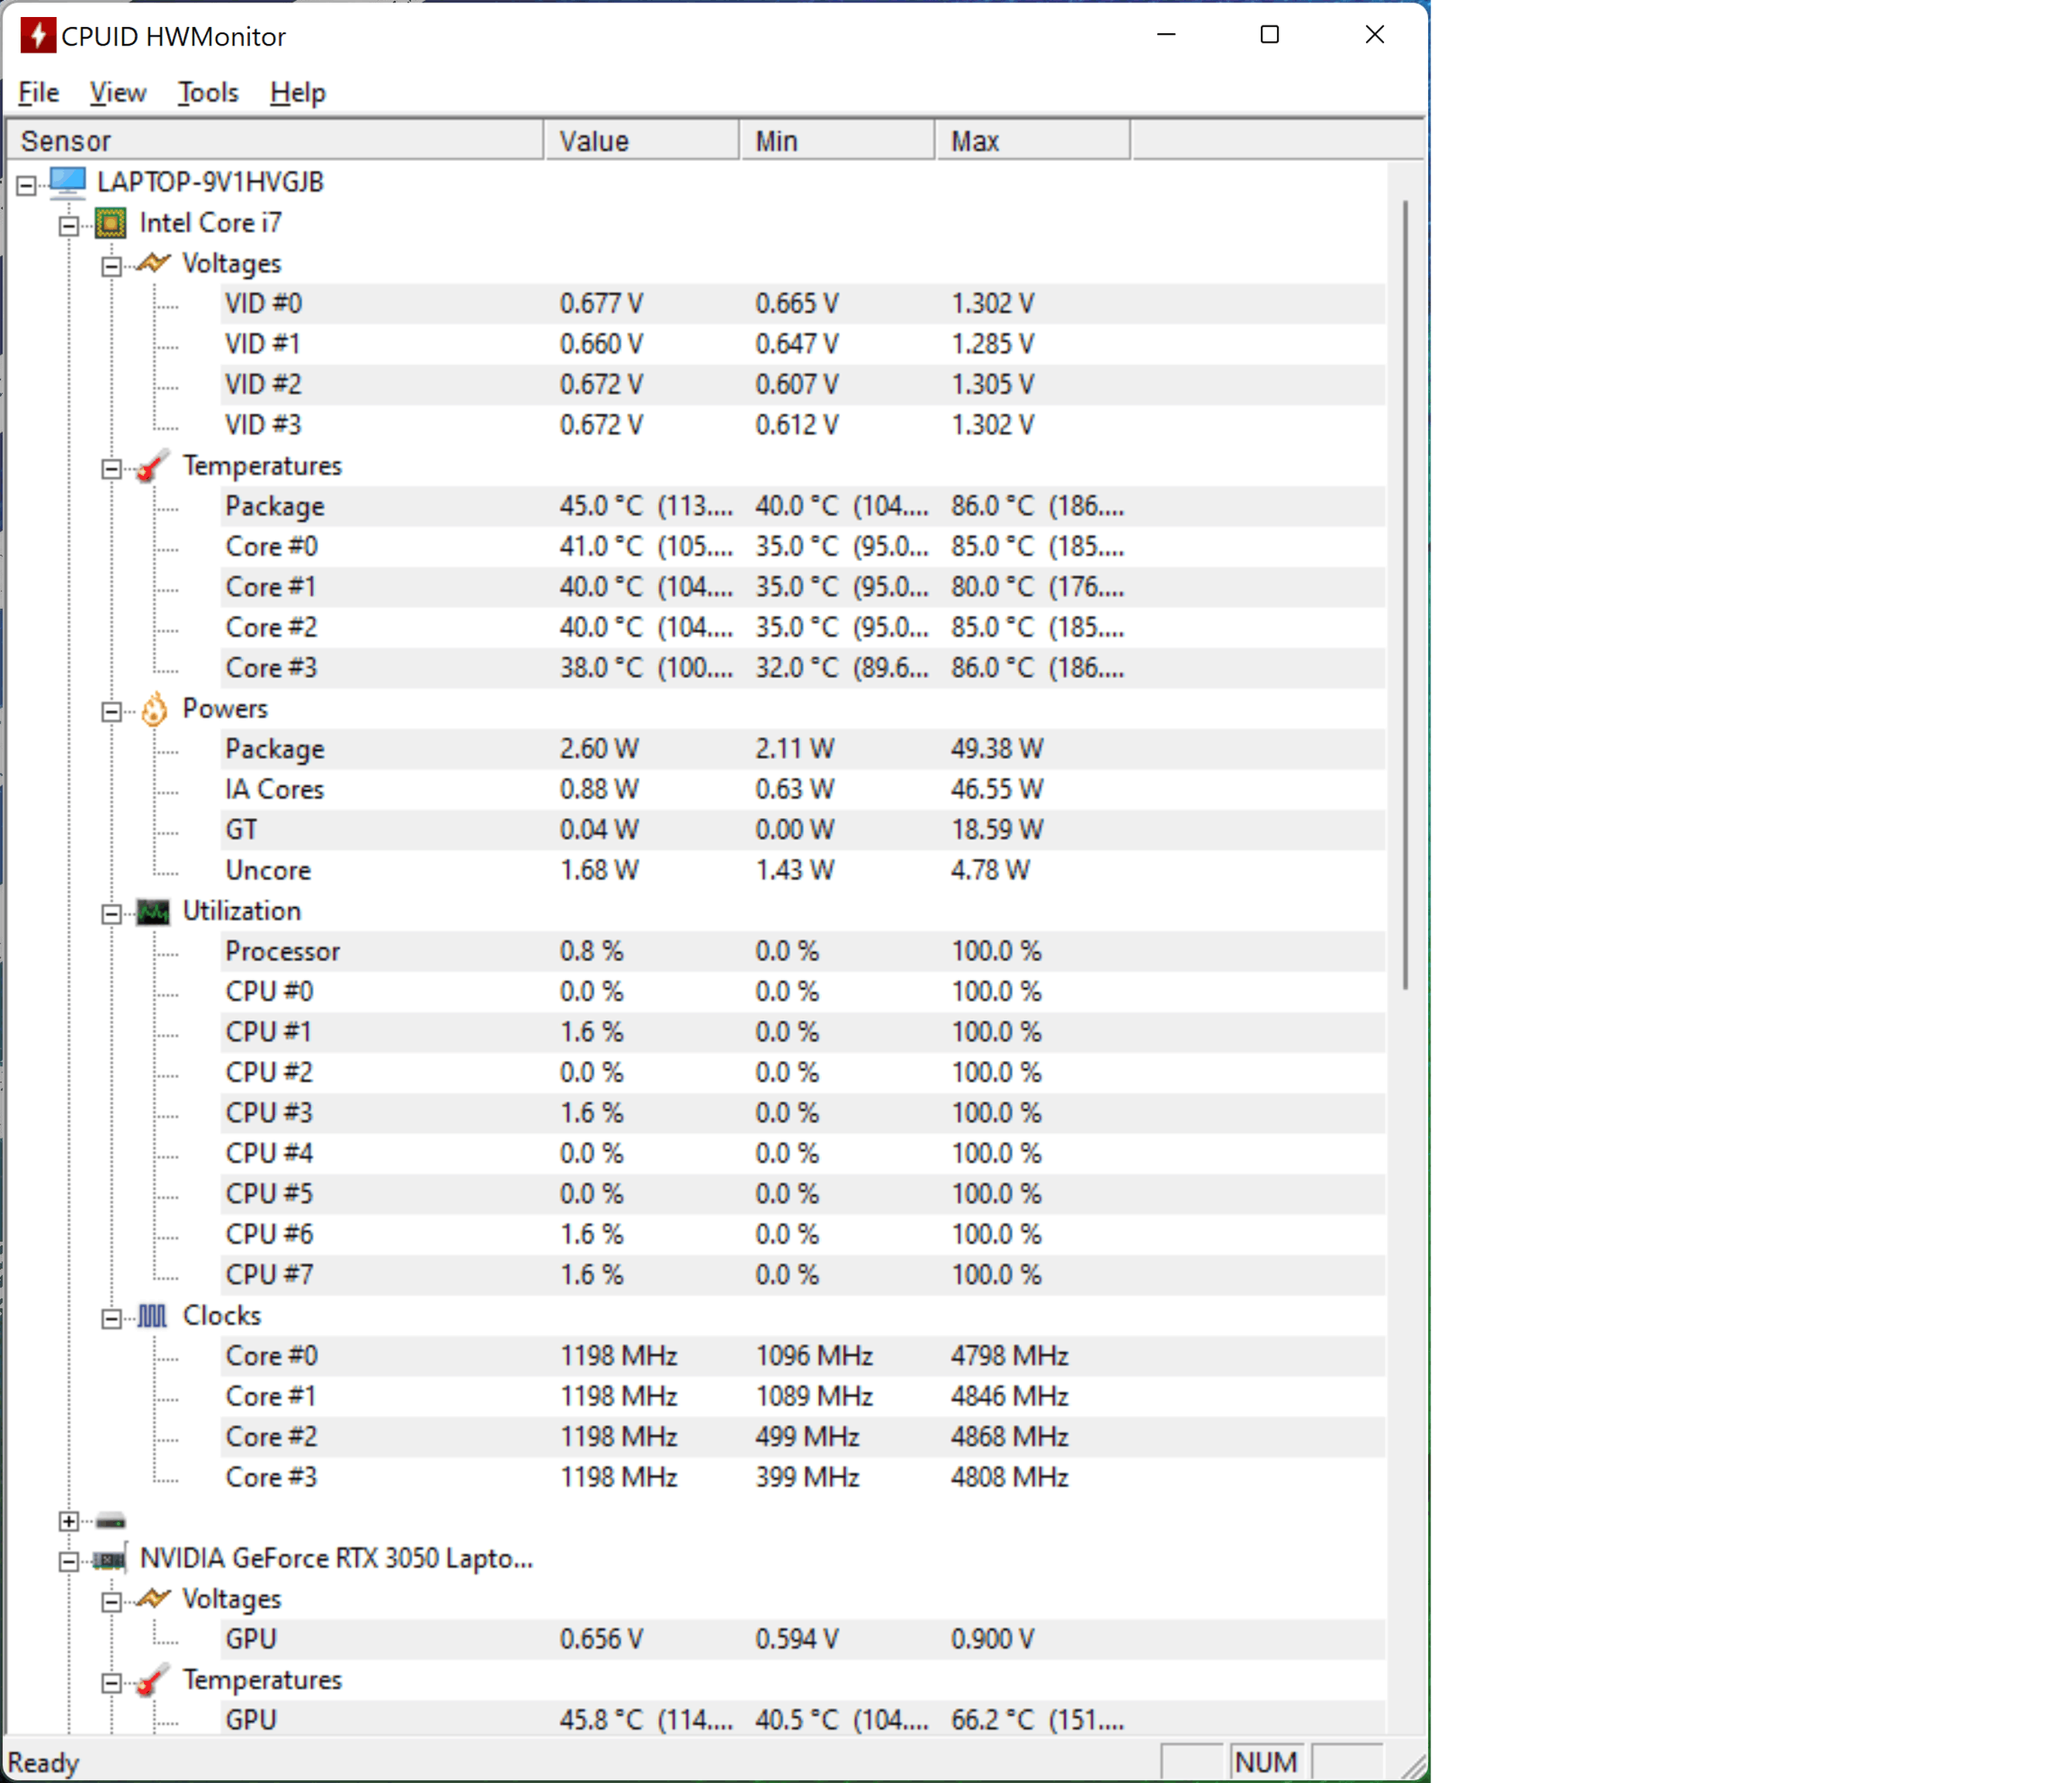Open the Help menu
The width and height of the screenshot is (2072, 1783).
pyautogui.click(x=298, y=93)
